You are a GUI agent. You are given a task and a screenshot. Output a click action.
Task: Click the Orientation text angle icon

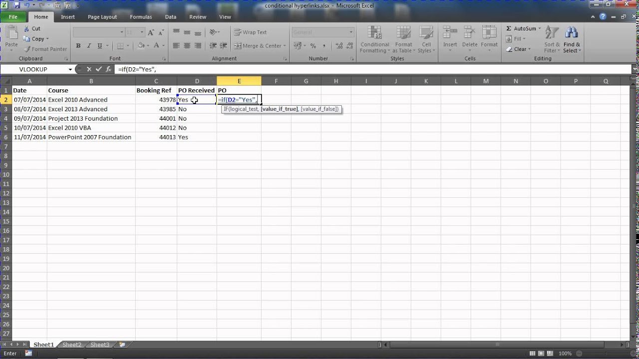[213, 32]
